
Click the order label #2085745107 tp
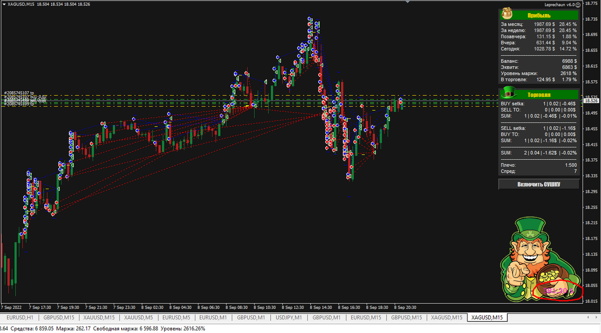pyautogui.click(x=20, y=93)
